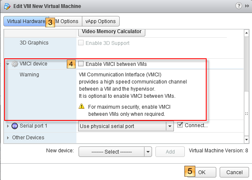
Task: Click the Serial port 1 icon
Action: point(15,126)
